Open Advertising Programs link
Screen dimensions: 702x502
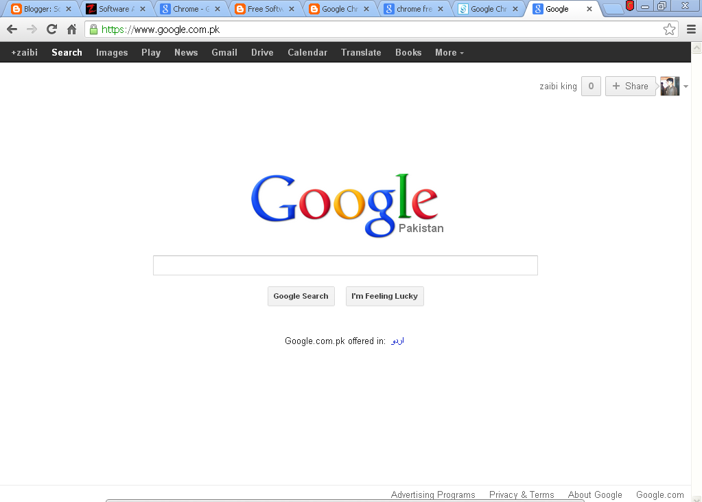point(433,495)
